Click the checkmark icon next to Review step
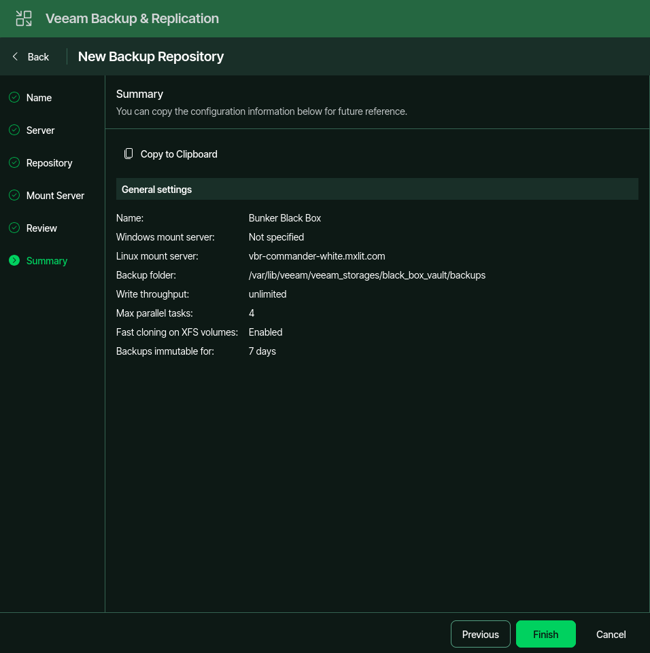Viewport: 650px width, 653px height. click(14, 228)
